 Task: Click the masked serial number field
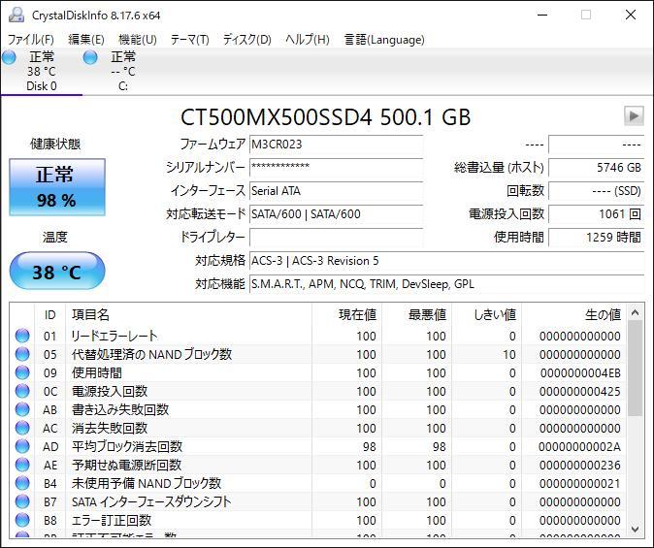pos(336,167)
